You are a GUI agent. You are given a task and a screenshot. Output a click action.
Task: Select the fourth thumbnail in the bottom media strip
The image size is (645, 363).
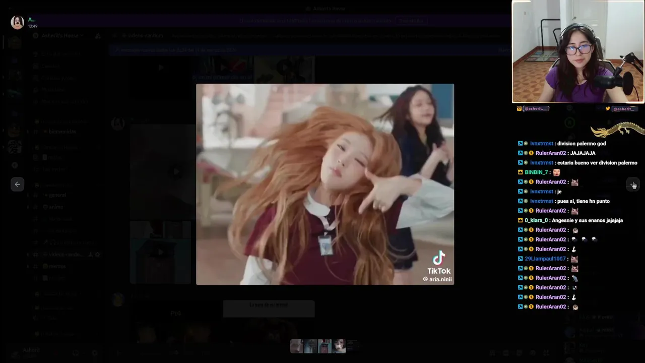tap(339, 346)
